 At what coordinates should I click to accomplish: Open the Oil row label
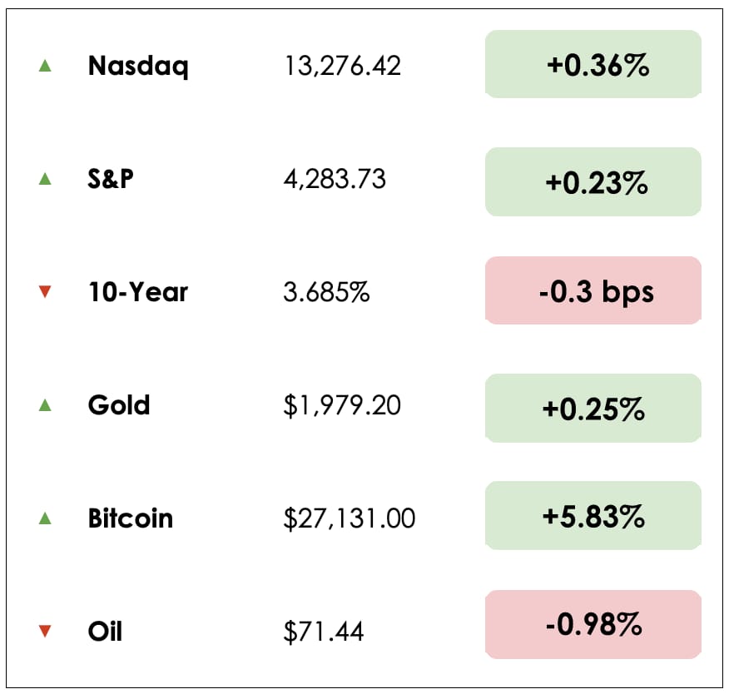pos(105,632)
